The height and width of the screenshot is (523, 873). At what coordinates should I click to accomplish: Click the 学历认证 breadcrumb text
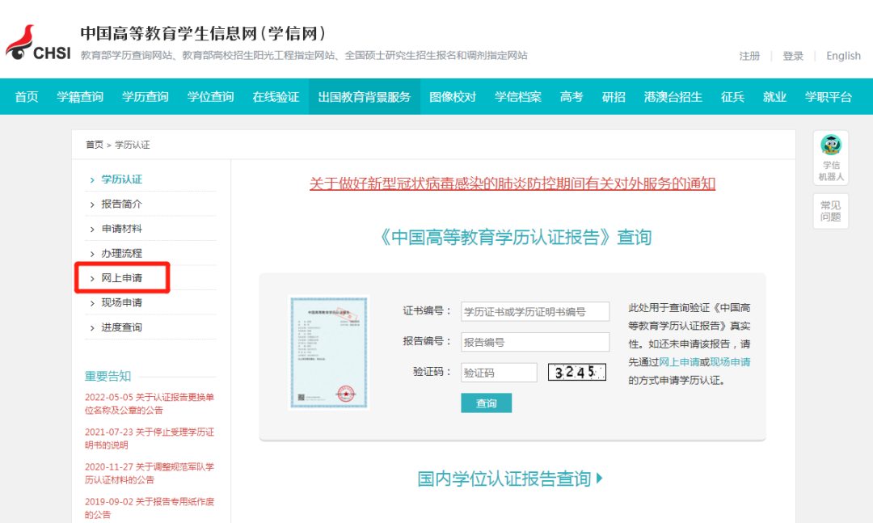tap(132, 145)
